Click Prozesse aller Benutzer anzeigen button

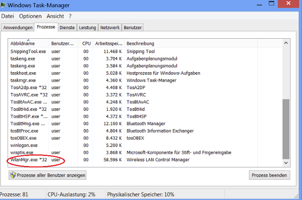[47, 175]
